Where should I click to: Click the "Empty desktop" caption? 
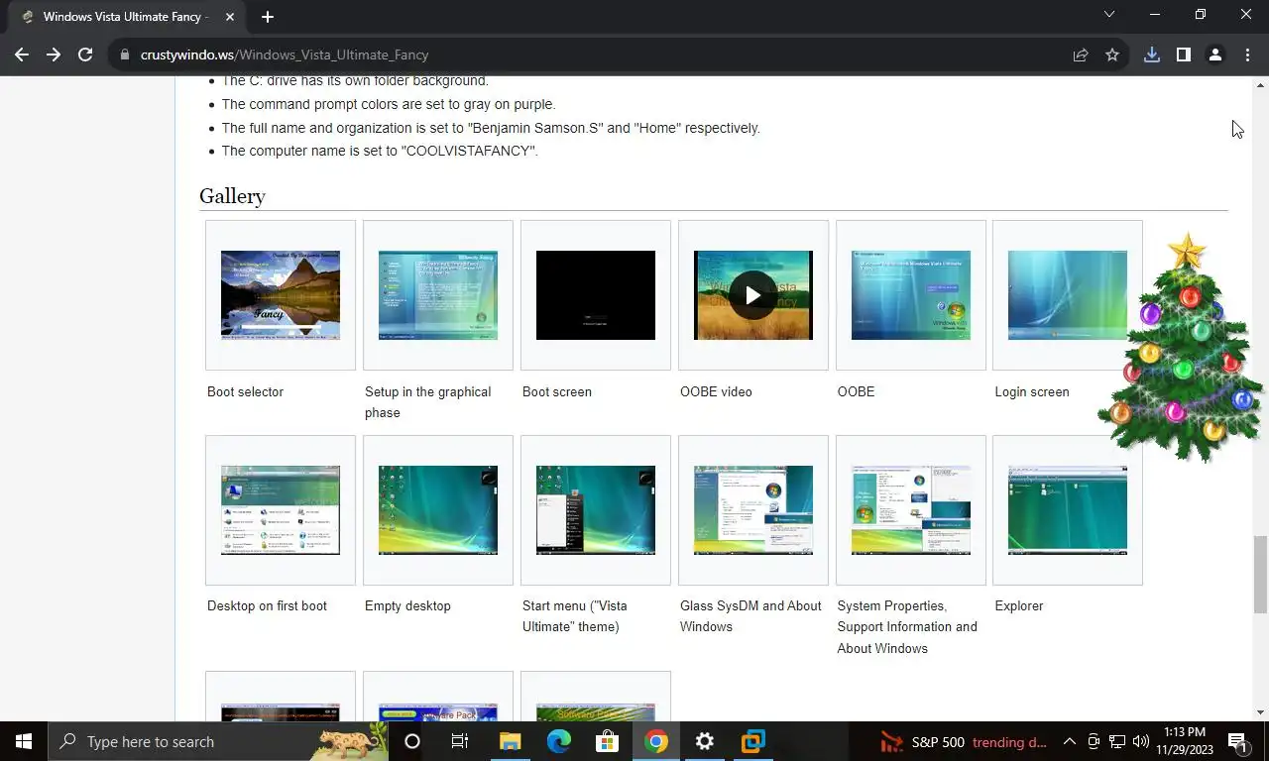[407, 605]
